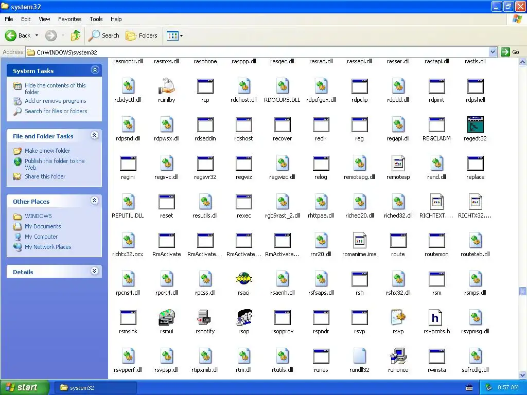Click the keyboard icon in taskbar
This screenshot has width=527, height=395.
pos(469,388)
